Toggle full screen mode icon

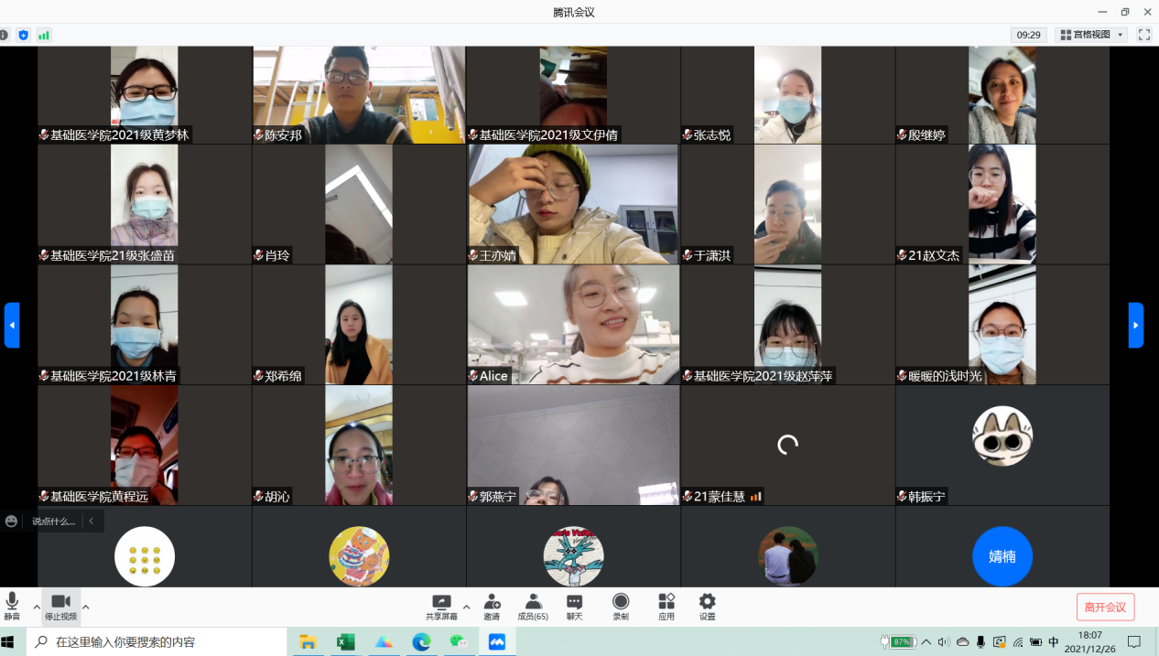click(x=1144, y=35)
